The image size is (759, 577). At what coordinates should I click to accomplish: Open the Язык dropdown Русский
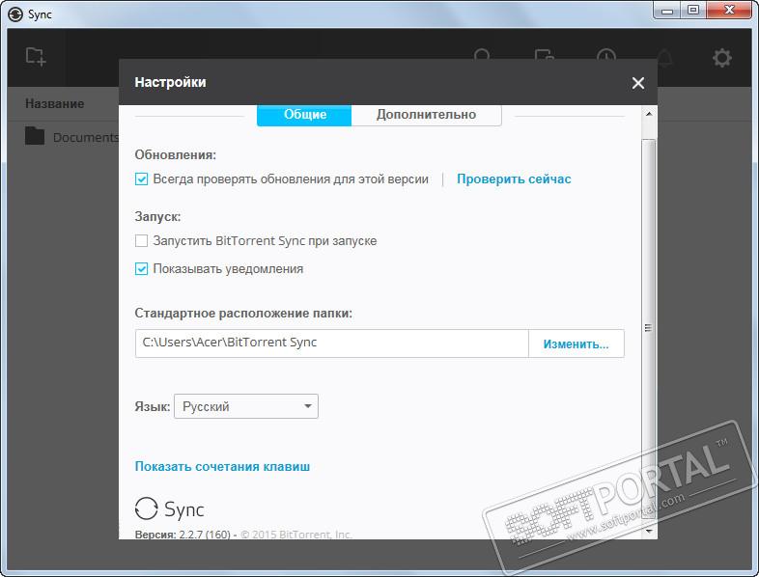click(x=246, y=406)
